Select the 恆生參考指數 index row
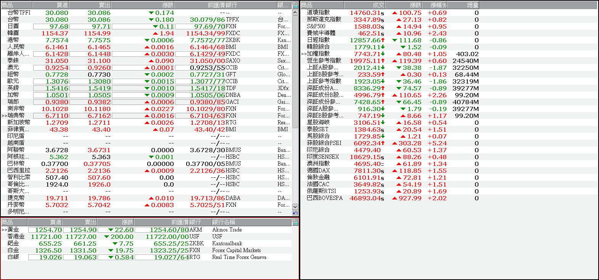 pyautogui.click(x=449, y=61)
